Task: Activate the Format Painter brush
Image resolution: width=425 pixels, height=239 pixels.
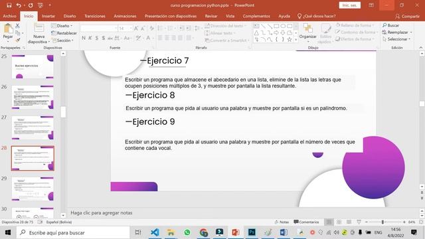Action: coord(18,40)
